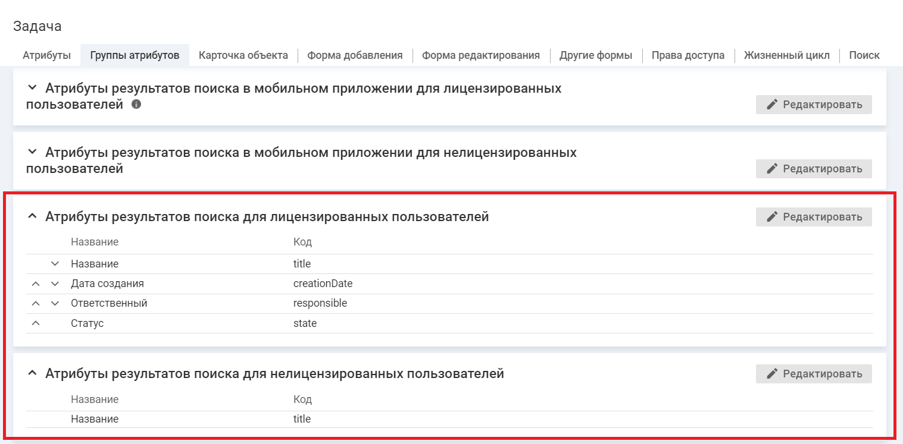Viewport: 903px width, 444px height.
Task: Select the Форма редактирования tab
Action: coord(480,55)
